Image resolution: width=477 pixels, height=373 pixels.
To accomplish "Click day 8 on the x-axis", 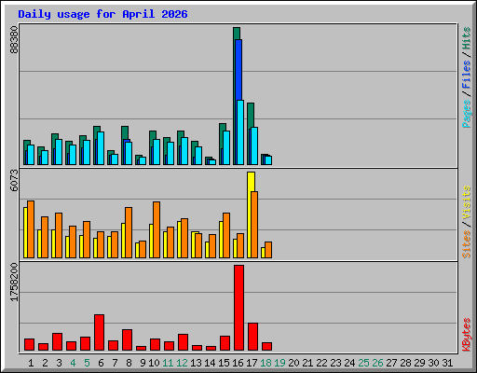I will (x=129, y=363).
